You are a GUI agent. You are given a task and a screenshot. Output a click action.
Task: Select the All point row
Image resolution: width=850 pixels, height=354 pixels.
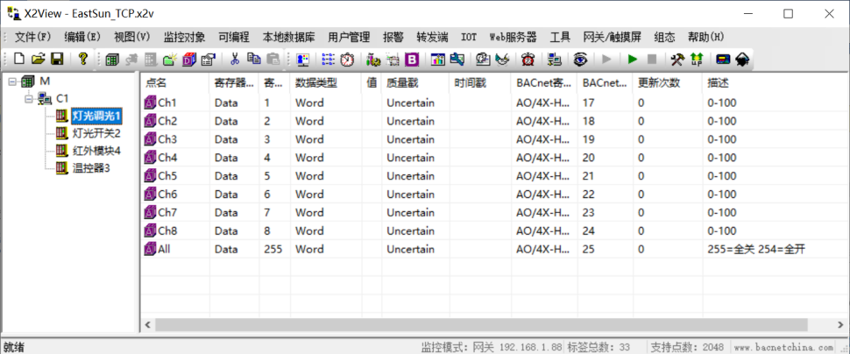click(x=494, y=249)
